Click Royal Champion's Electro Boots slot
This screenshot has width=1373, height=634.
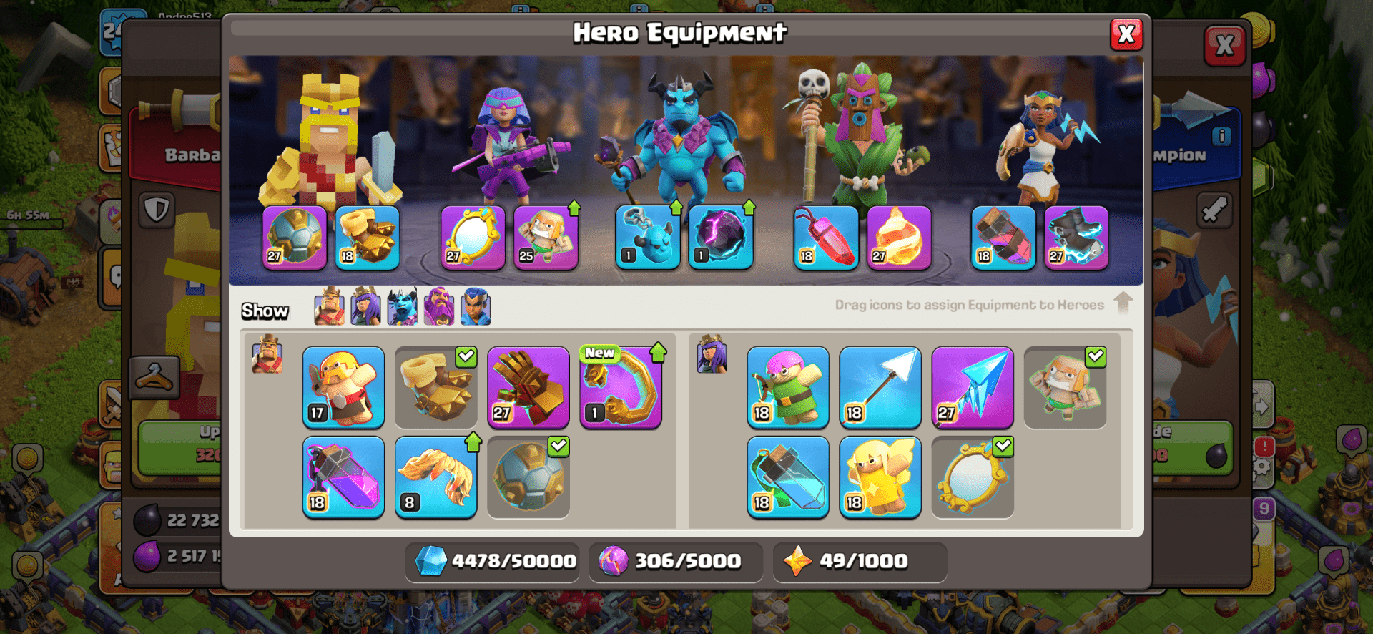tap(1076, 238)
